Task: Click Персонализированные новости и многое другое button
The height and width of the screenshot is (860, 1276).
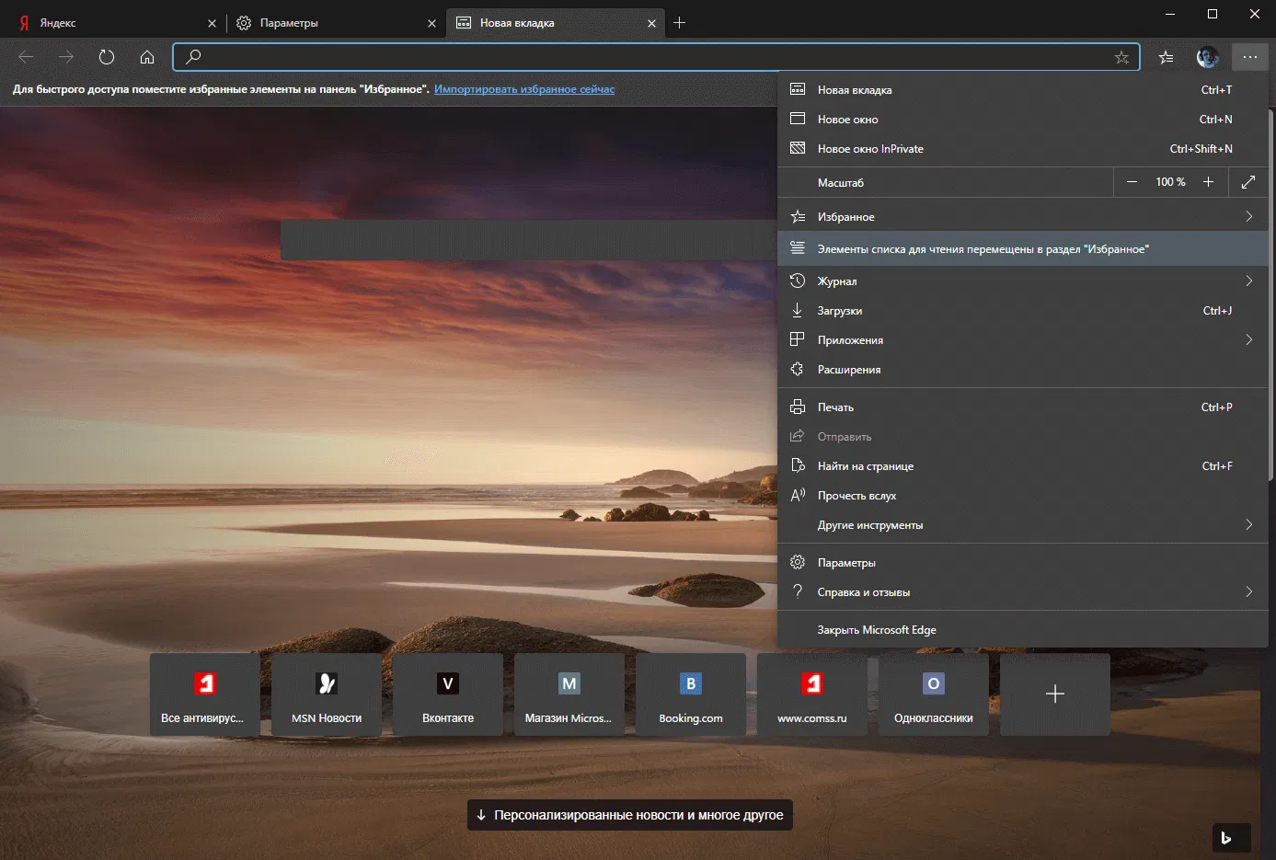Action: tap(630, 815)
